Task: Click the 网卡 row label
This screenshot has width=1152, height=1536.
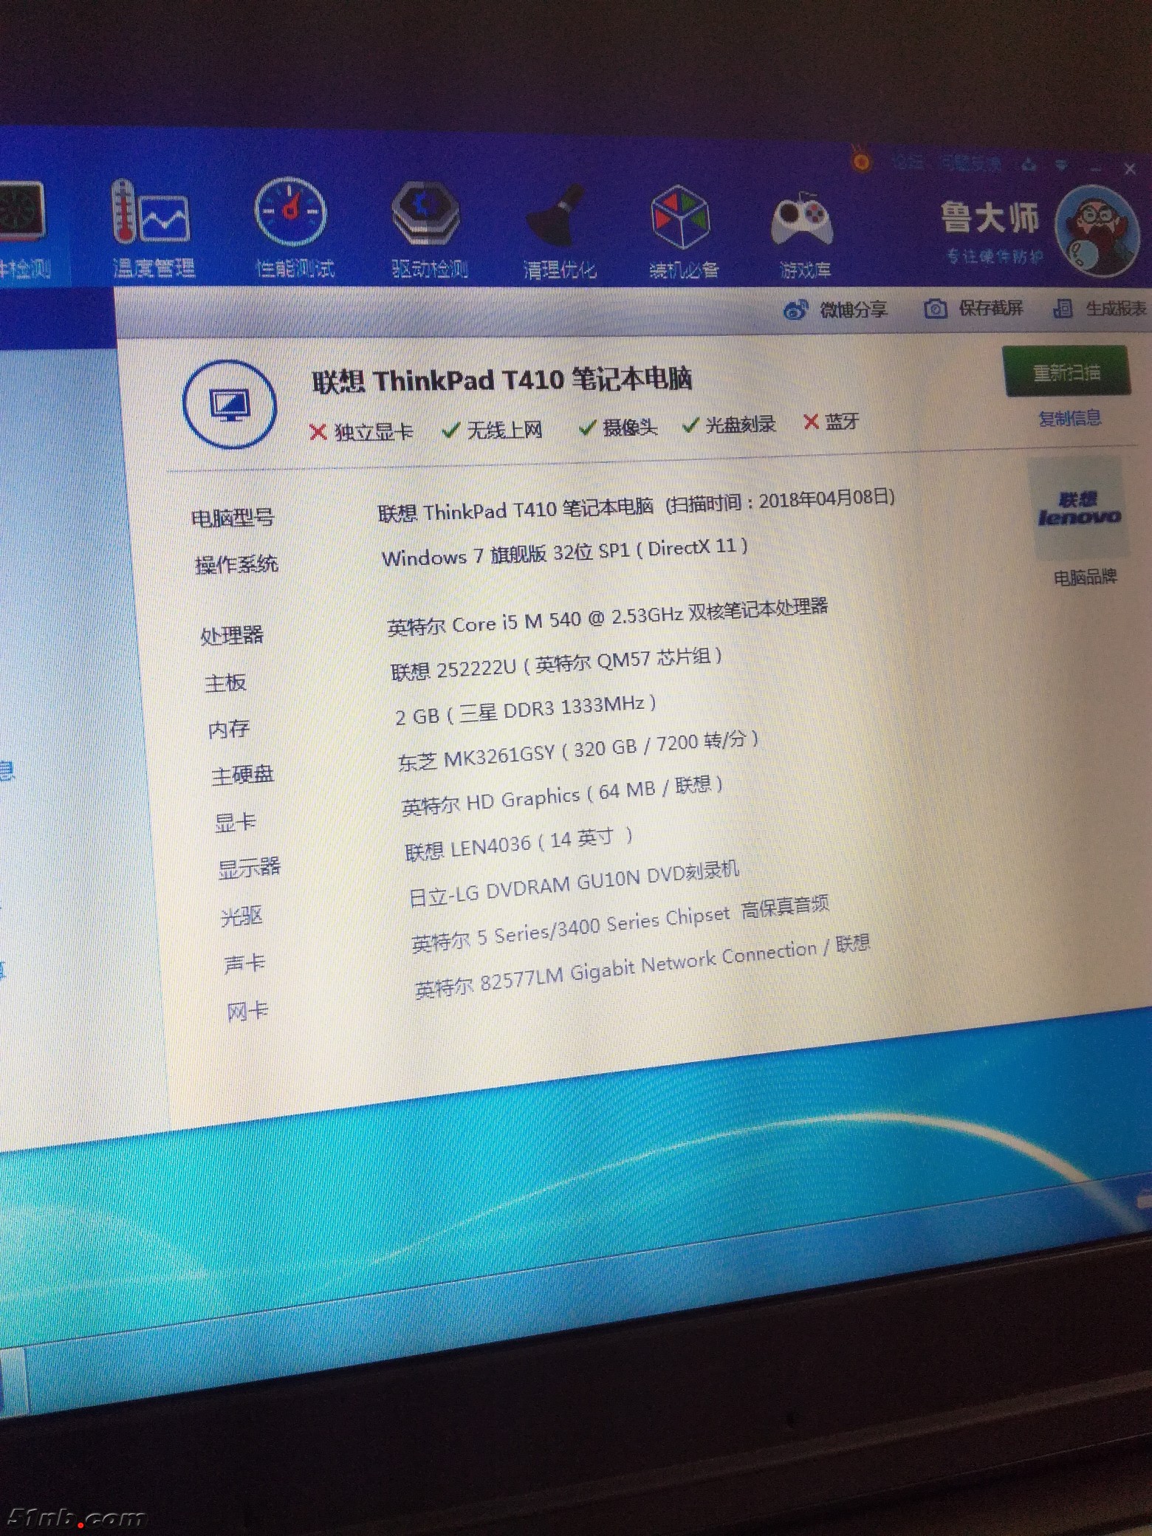Action: [247, 1011]
